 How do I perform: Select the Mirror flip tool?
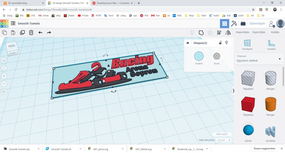(x=228, y=33)
